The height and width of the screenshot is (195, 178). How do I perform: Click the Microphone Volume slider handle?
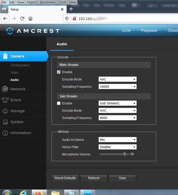pos(125,154)
